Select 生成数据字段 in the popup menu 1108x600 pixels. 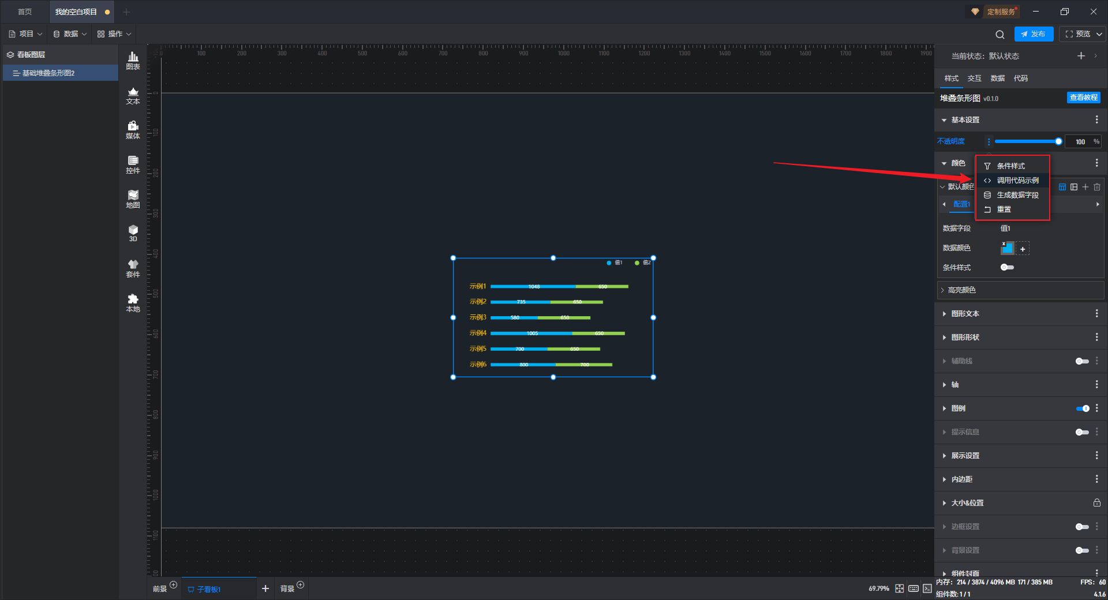(1012, 195)
